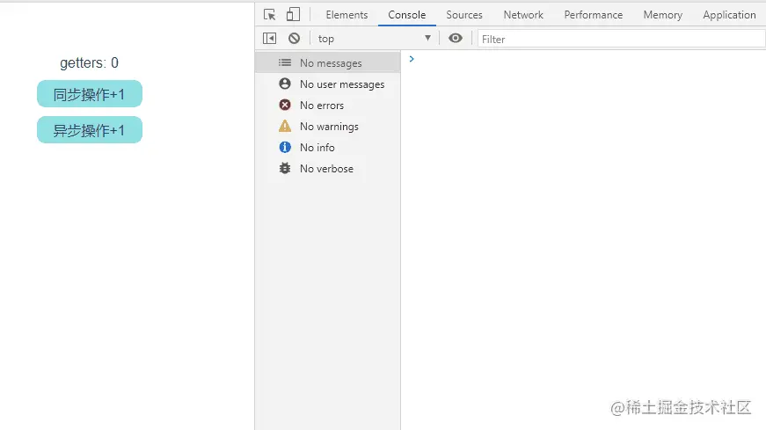Image resolution: width=766 pixels, height=430 pixels.
Task: Clear the console with the ban icon
Action: tap(294, 38)
